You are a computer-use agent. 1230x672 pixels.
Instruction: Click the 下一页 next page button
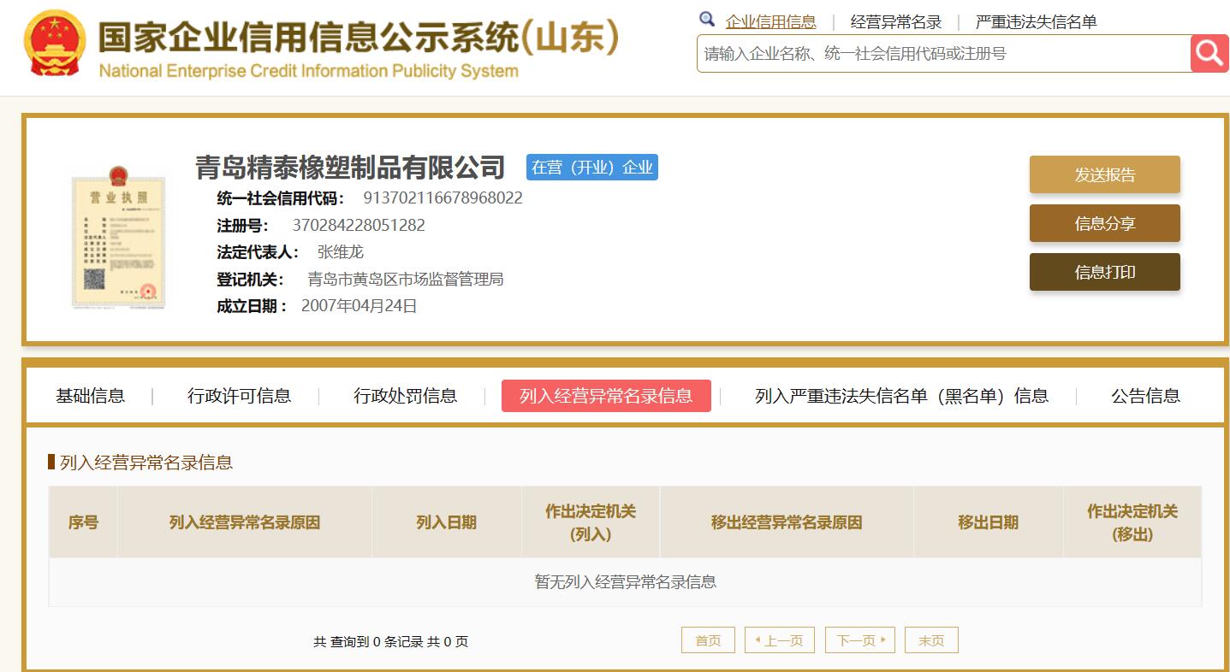(859, 640)
